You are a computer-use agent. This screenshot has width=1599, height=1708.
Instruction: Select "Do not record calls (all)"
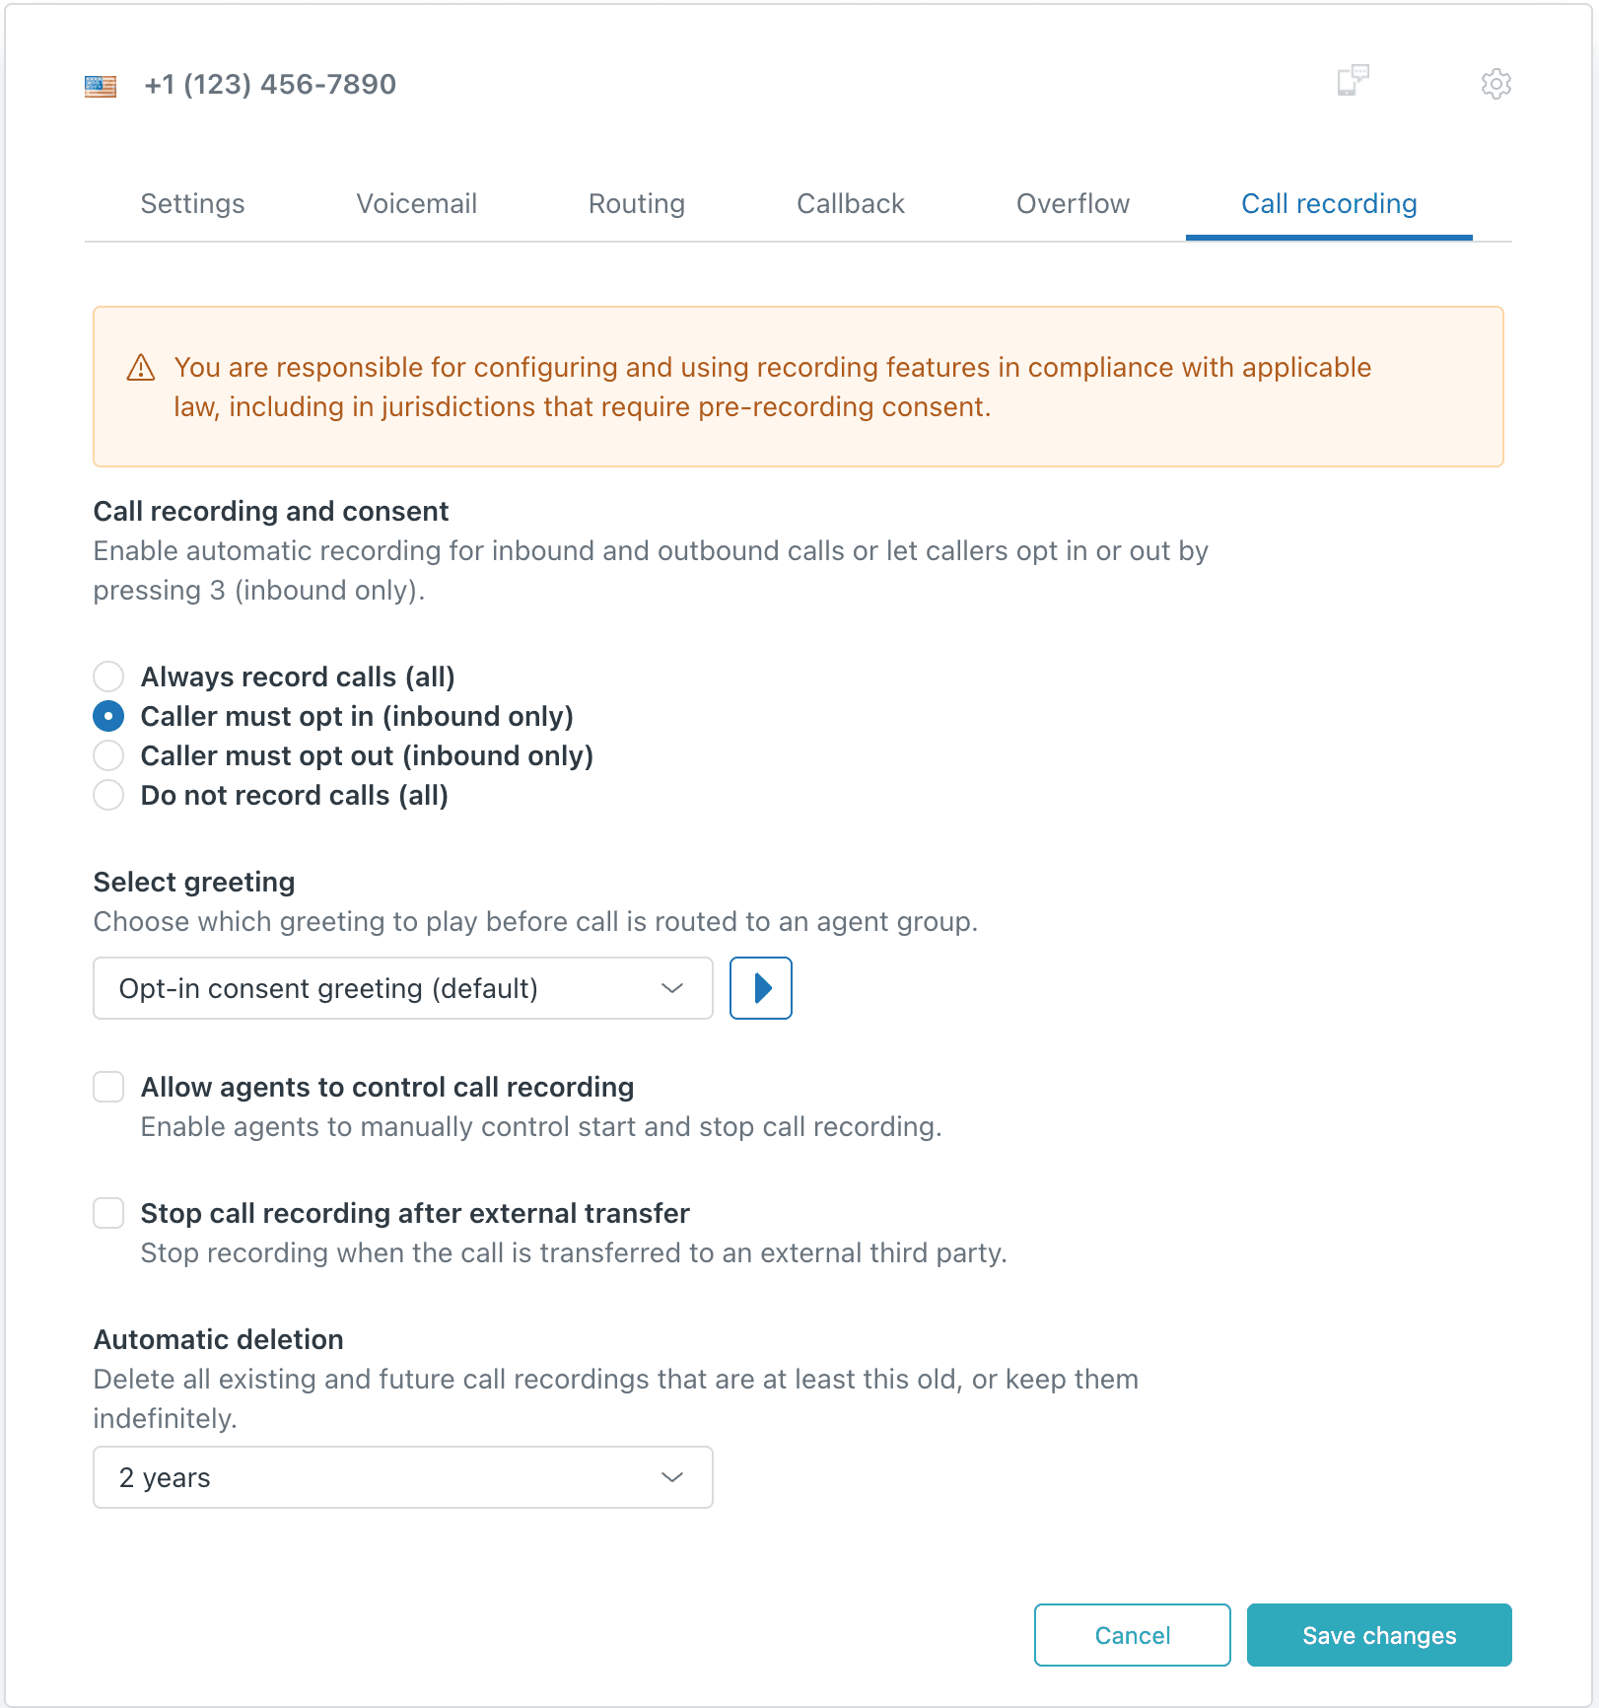pyautogui.click(x=108, y=795)
